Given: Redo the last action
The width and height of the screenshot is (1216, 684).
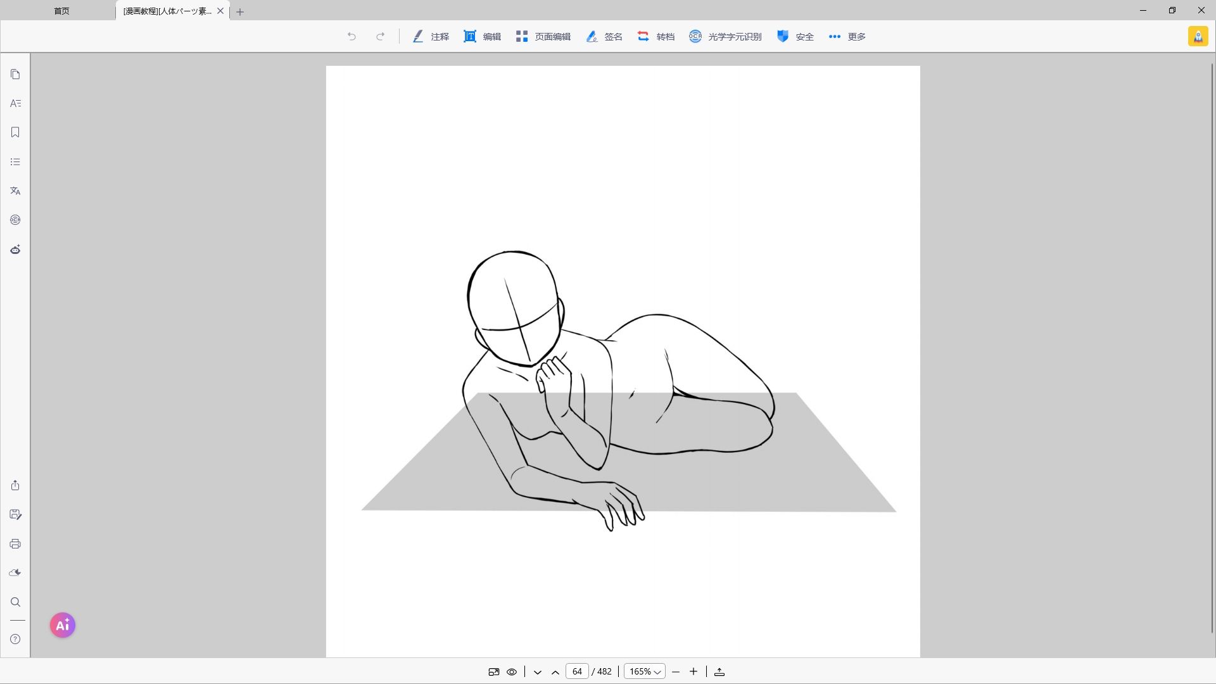Looking at the screenshot, I should click(380, 37).
